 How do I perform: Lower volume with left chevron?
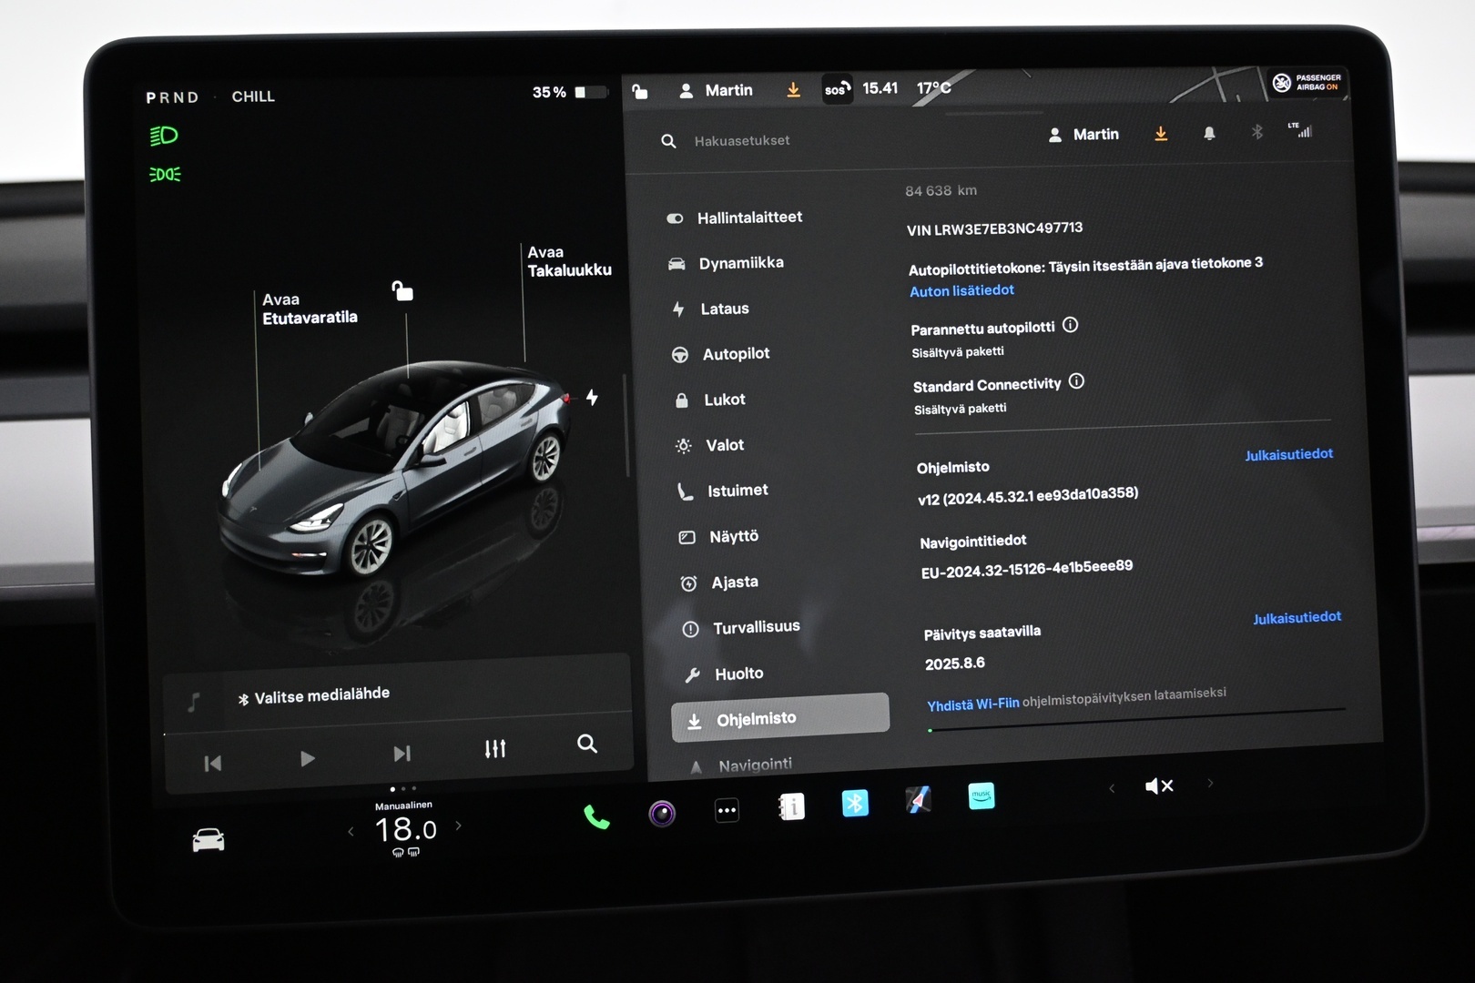[1112, 788]
